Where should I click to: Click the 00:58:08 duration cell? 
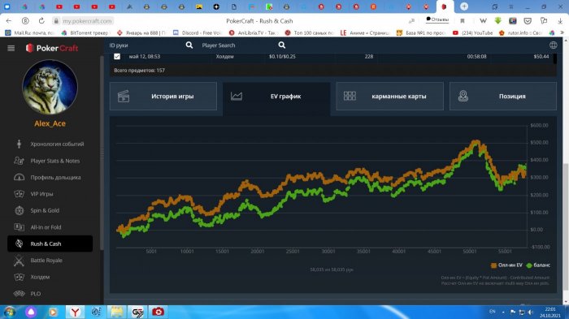pyautogui.click(x=476, y=57)
